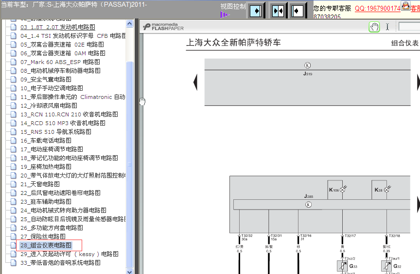This screenshot has height=274, width=420.
Task: Click the 组合仪表 title text
Action: pyautogui.click(x=405, y=43)
